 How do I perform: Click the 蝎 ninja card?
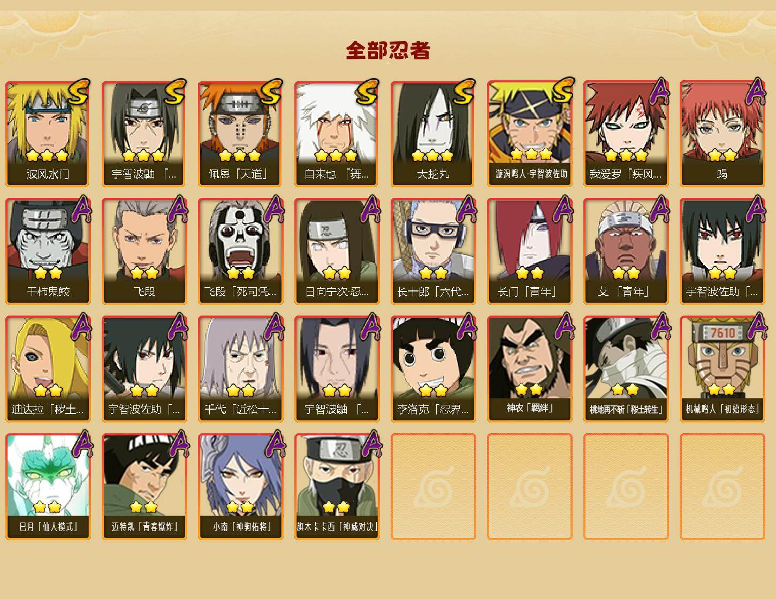point(722,134)
